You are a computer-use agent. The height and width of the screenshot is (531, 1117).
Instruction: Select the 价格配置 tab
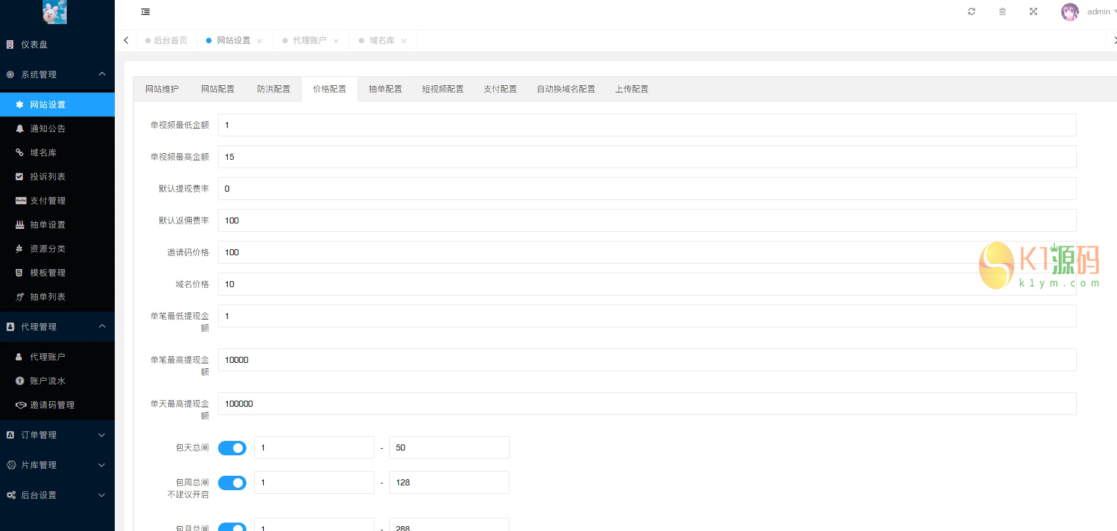point(329,89)
